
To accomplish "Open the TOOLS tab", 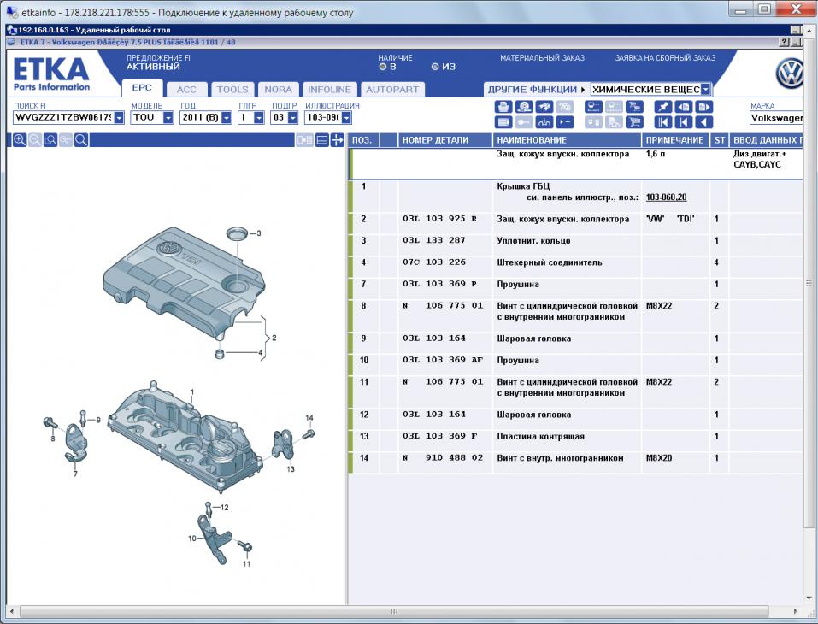I will point(232,89).
